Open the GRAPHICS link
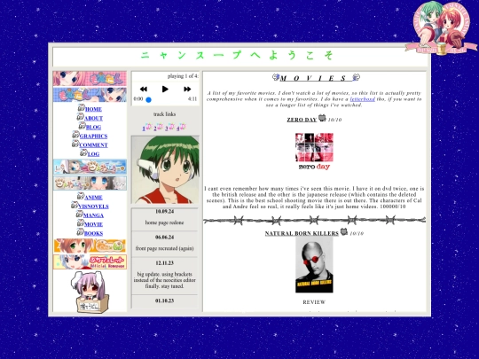The height and width of the screenshot is (359, 479). (x=93, y=137)
